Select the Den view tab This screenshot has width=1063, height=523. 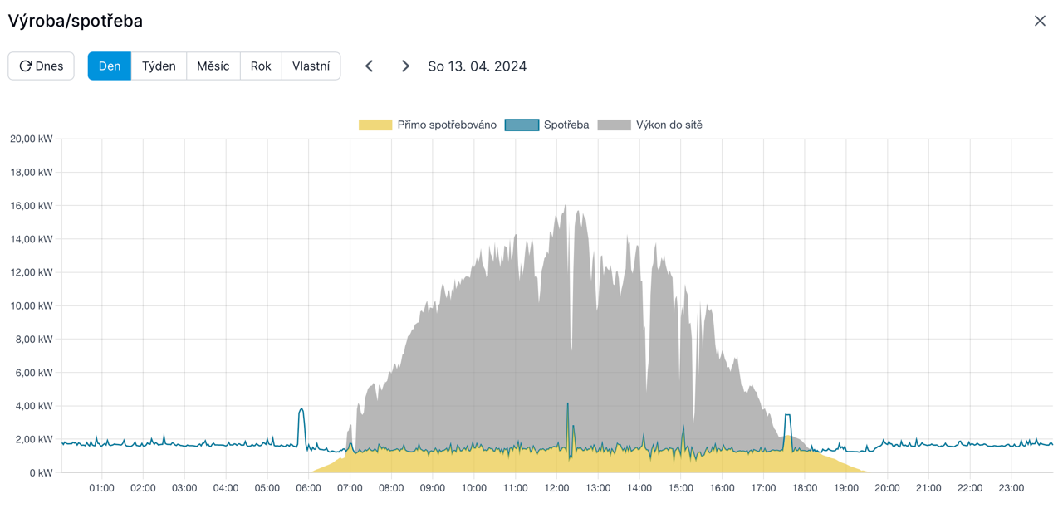tap(110, 66)
